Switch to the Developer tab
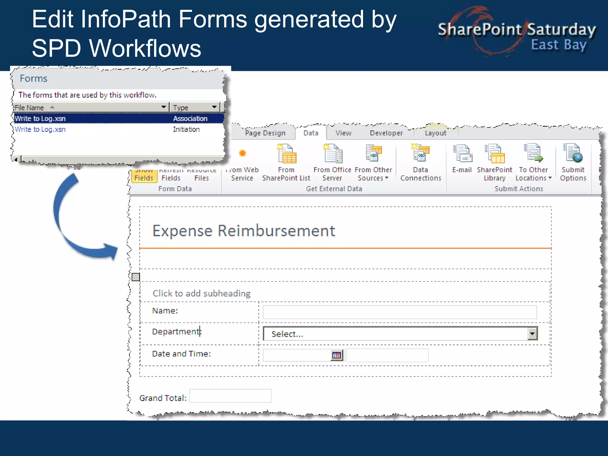This screenshot has width=608, height=456. (x=386, y=133)
